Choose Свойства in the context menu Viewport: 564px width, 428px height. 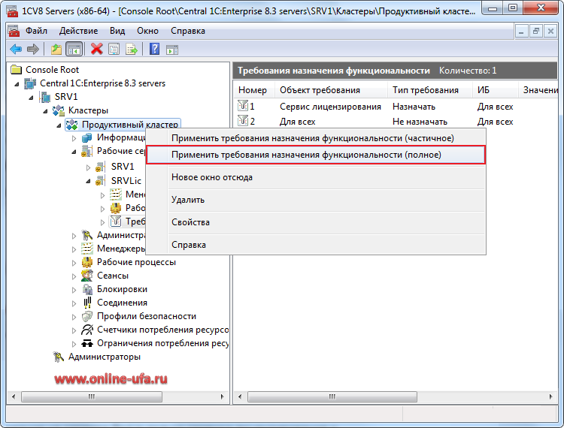(316, 222)
